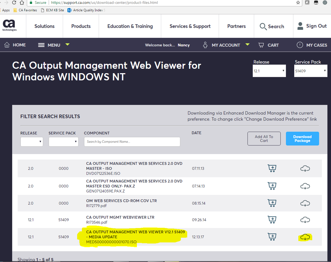Click CA OUTPUT MGMT WEBVIEWER LTR text
The image size is (331, 262).
coord(120,217)
